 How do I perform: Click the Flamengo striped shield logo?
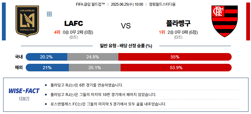coord(224,21)
